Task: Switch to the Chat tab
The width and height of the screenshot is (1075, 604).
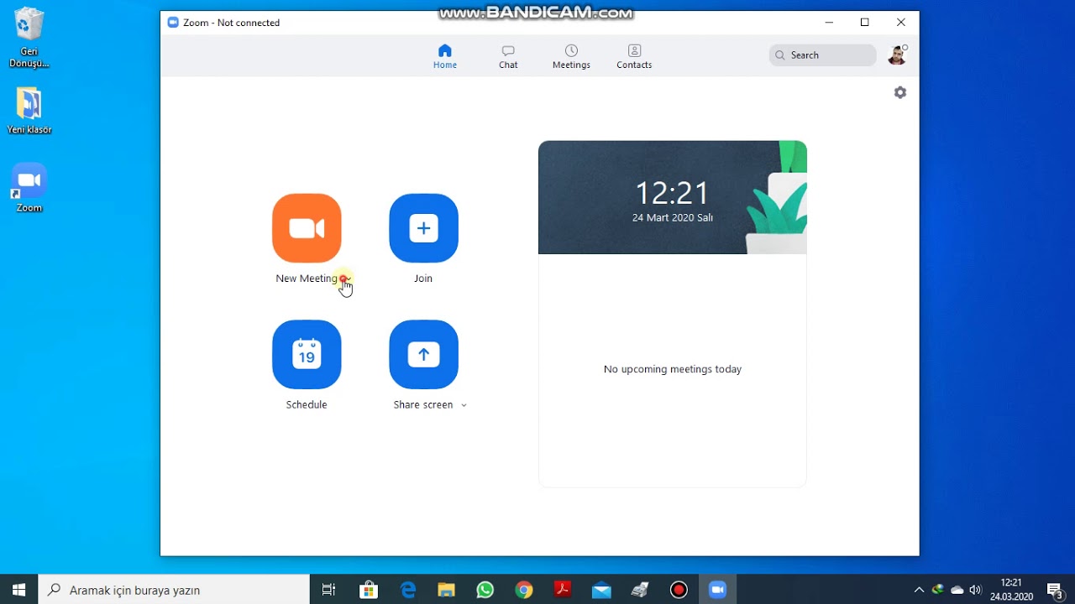Action: pyautogui.click(x=508, y=56)
